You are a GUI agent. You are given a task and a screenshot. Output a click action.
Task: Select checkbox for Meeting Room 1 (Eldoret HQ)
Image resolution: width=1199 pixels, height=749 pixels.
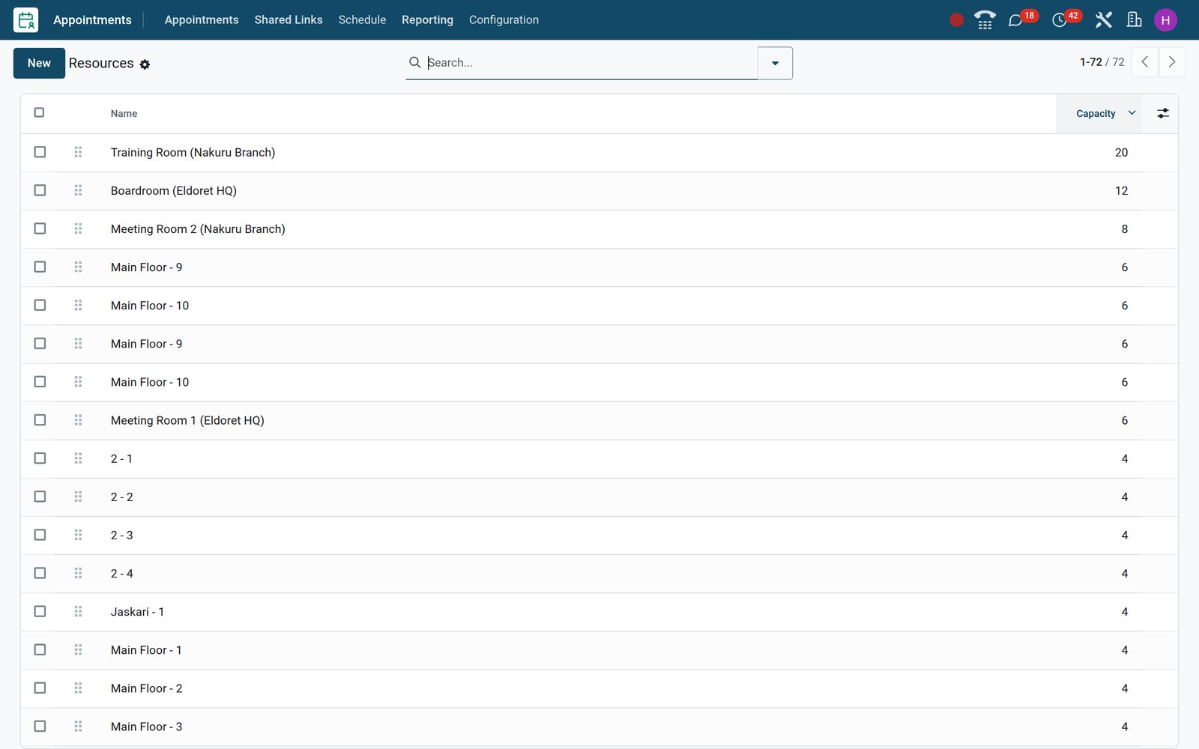40,420
